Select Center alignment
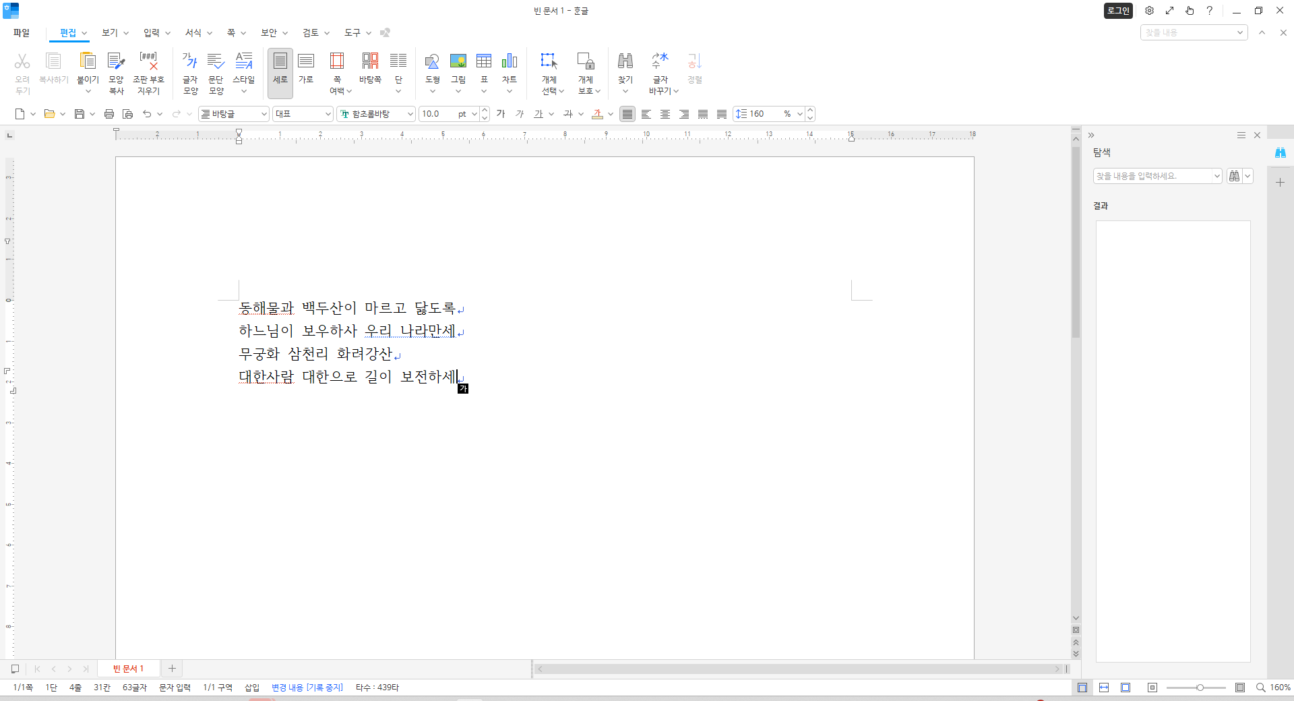The height and width of the screenshot is (701, 1294). click(x=665, y=114)
